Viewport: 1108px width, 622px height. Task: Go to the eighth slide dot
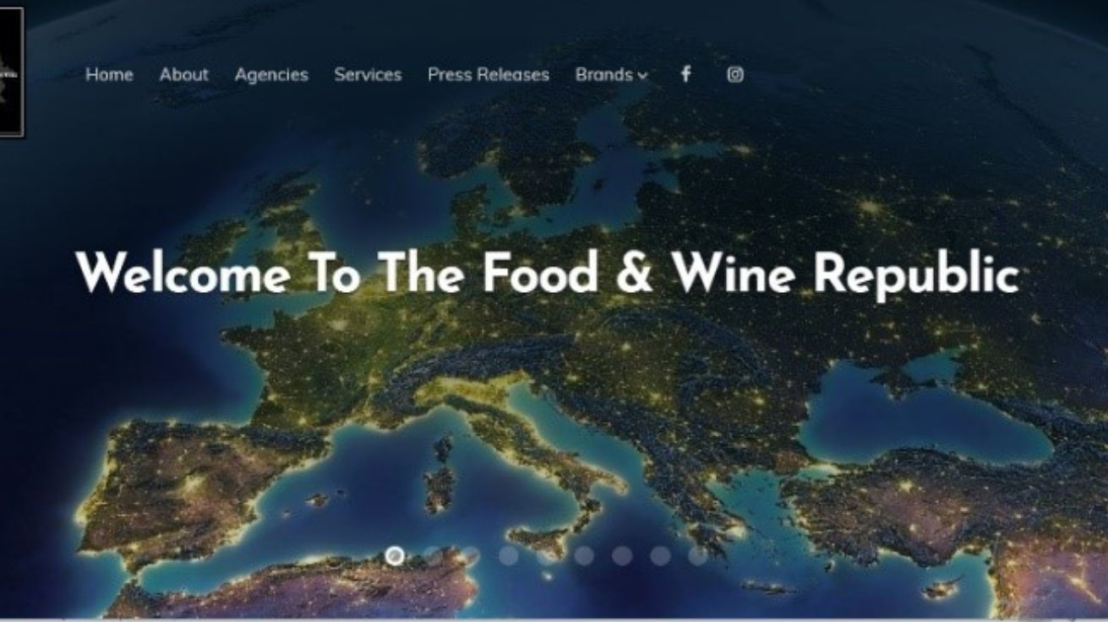click(660, 555)
